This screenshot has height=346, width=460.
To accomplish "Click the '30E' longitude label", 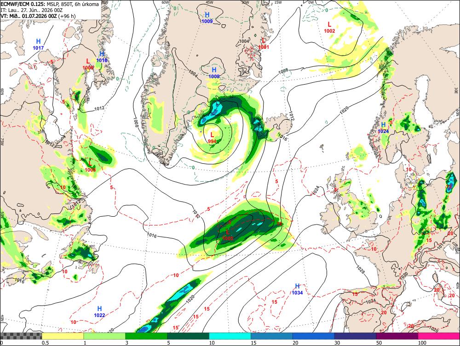I will (456, 90).
